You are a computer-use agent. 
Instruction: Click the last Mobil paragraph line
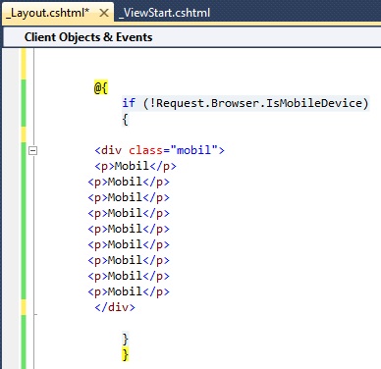click(x=129, y=291)
